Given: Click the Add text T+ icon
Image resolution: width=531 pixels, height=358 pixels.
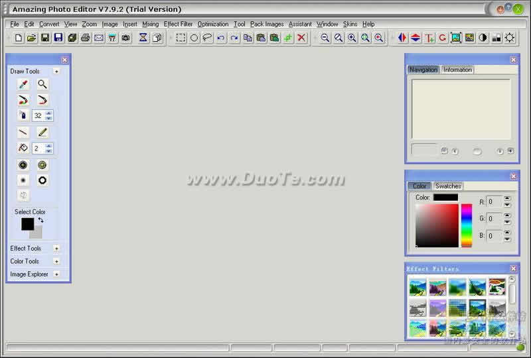Looking at the screenshot, I should tap(429, 38).
